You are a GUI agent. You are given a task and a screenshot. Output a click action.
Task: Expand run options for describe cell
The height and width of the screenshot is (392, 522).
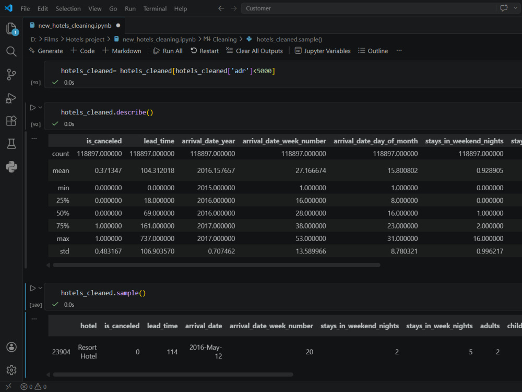pos(40,108)
